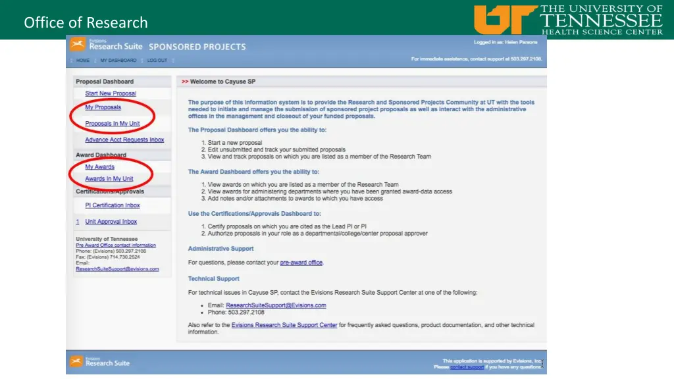The width and height of the screenshot is (674, 379).
Task: Click the contact support link in footer
Action: pos(467,367)
